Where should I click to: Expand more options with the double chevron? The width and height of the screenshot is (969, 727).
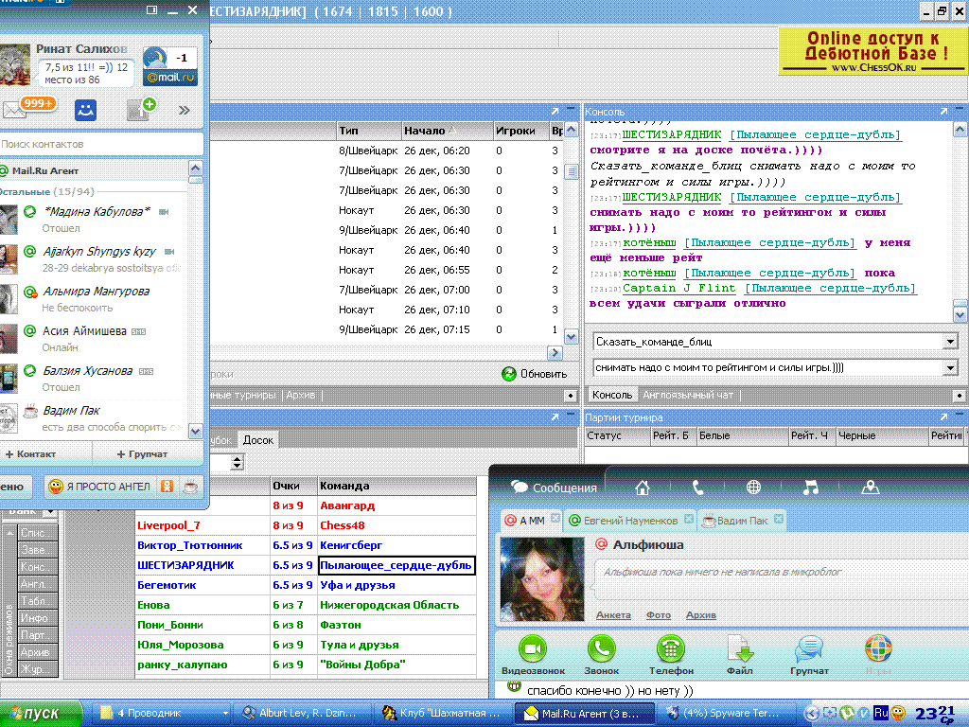click(185, 110)
